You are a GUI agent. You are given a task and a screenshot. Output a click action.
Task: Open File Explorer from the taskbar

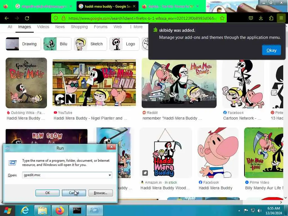[x=42, y=210]
